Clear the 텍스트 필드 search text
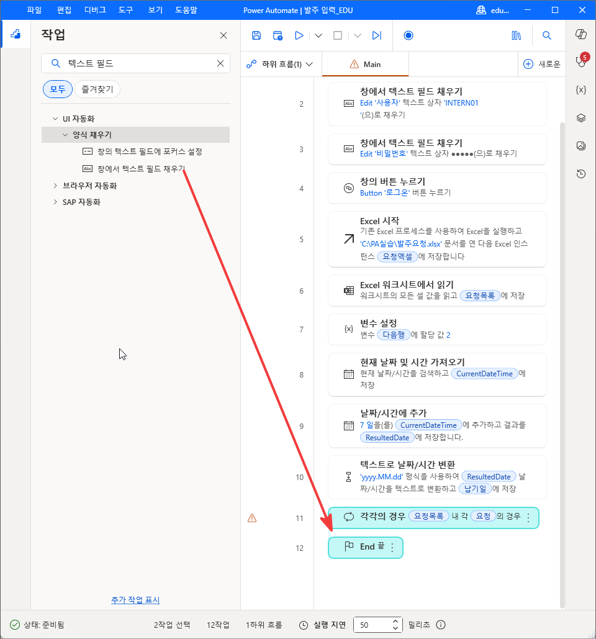The image size is (596, 639). click(220, 63)
